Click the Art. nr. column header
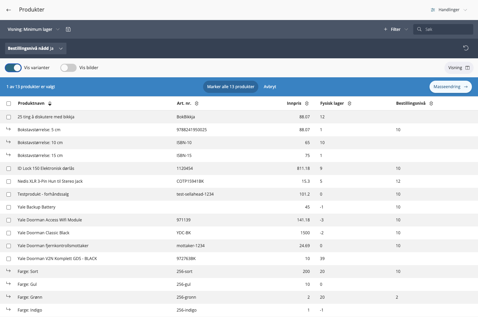The width and height of the screenshot is (478, 317). (184, 103)
